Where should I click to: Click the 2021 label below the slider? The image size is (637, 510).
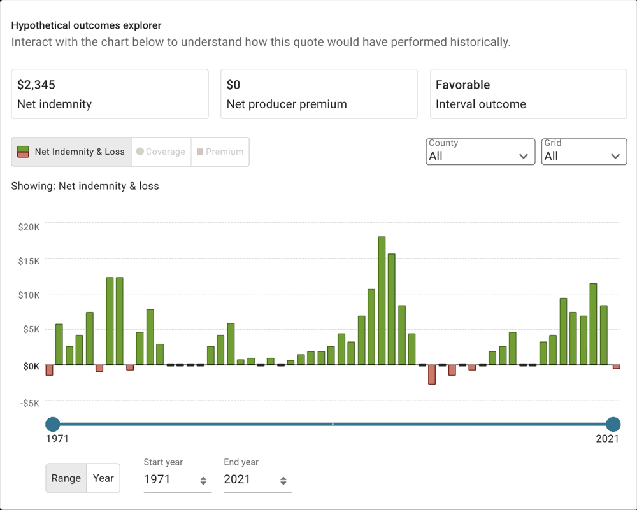point(607,439)
